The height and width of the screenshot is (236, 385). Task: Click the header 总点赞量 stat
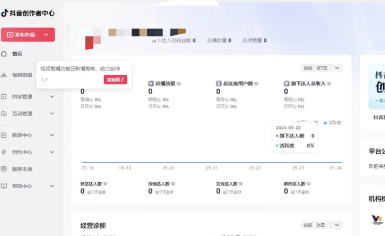click(255, 40)
